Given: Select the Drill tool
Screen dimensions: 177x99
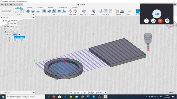Looking at the screenshot, I should coord(70,11).
